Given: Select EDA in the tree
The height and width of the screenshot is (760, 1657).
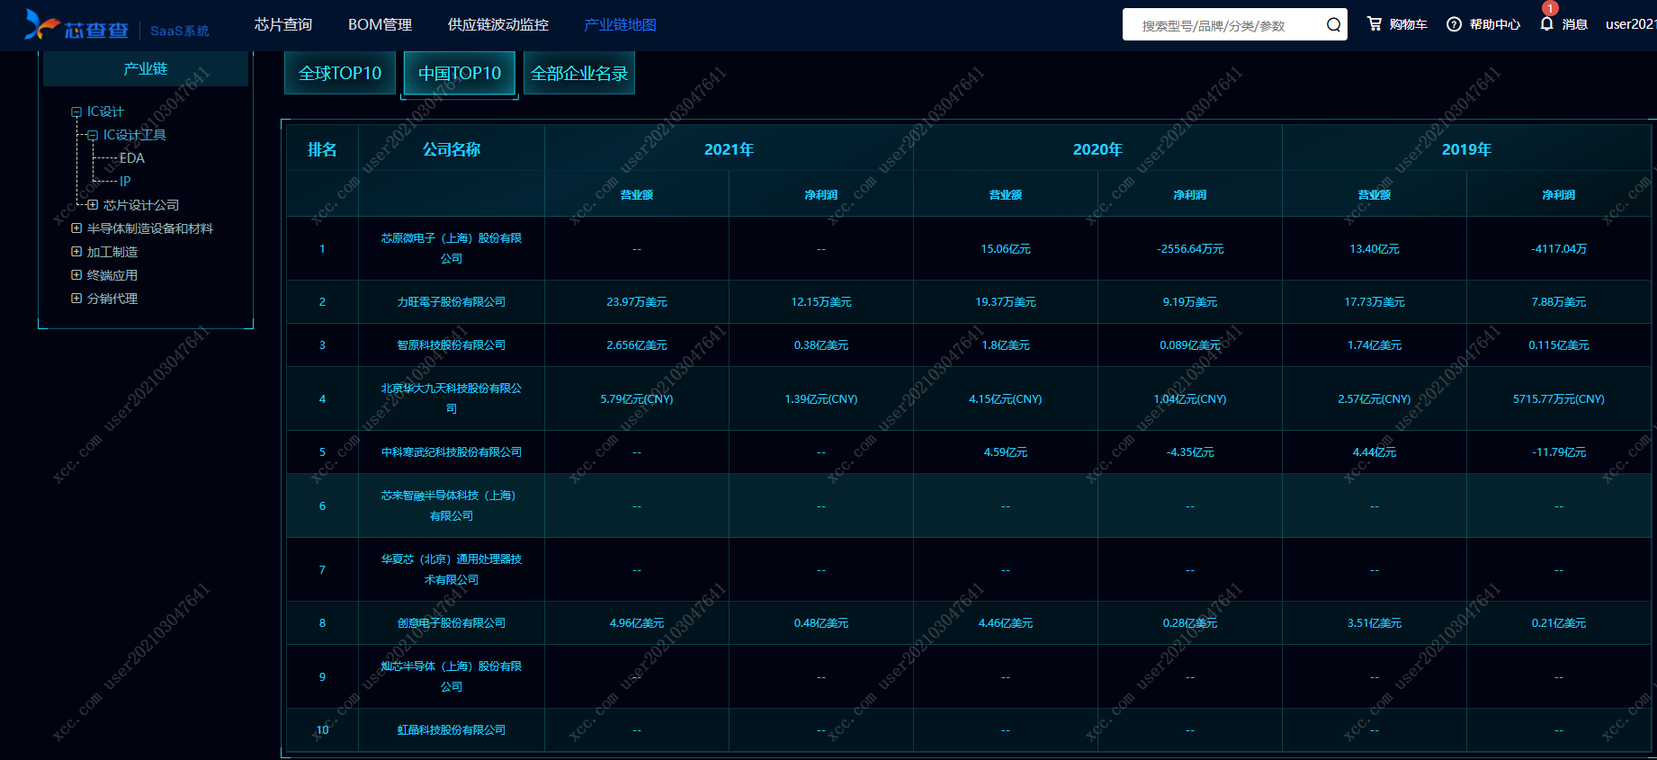Looking at the screenshot, I should (x=132, y=158).
